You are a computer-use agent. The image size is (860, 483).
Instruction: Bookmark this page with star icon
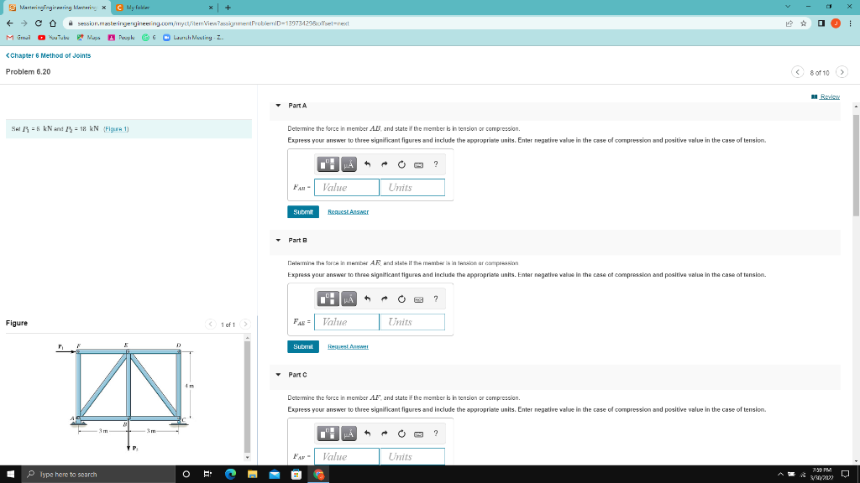click(x=804, y=23)
